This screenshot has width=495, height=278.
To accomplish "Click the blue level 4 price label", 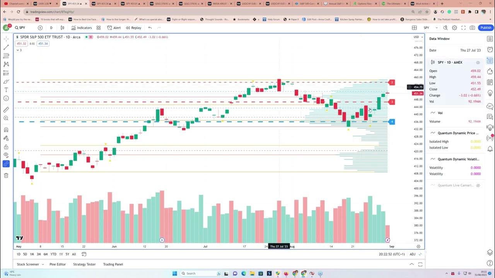I will pos(392,122).
